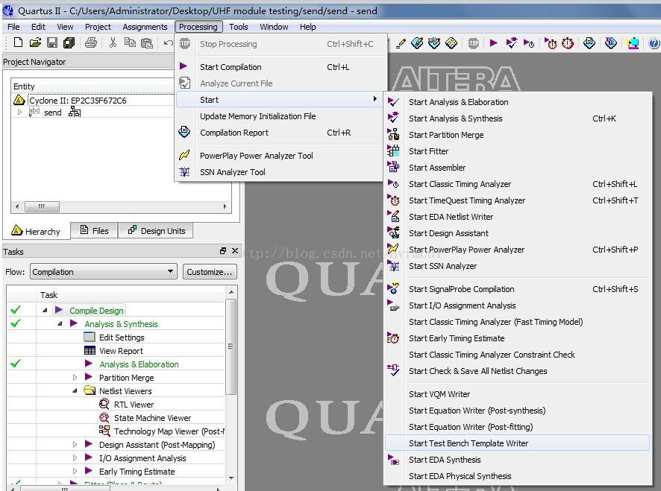
Task: Click the Save toolbar icon
Action: click(52, 42)
